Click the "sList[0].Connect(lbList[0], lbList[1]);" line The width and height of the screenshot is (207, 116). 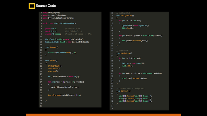tap(135, 96)
